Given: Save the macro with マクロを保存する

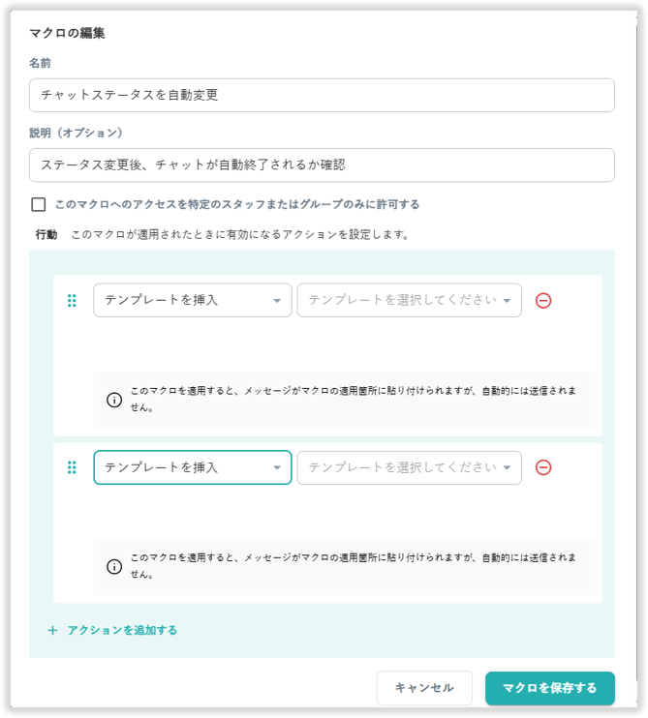Looking at the screenshot, I should click(x=549, y=688).
